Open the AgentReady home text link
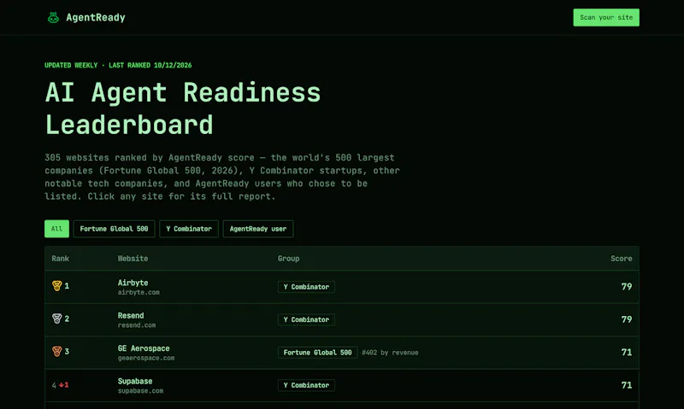684x409 pixels. tap(96, 18)
